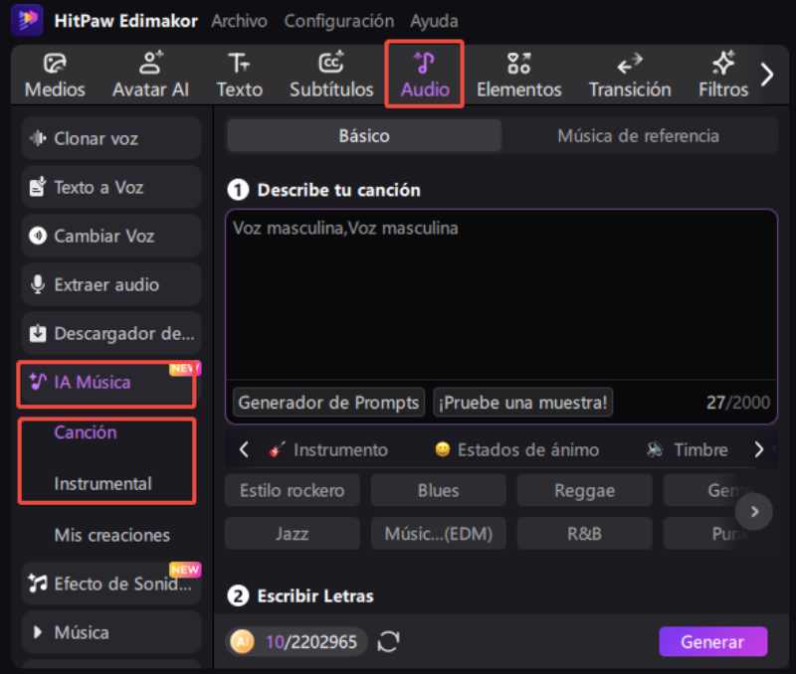This screenshot has height=674, width=796.
Task: Open the Avatar AI panel
Action: point(151,76)
